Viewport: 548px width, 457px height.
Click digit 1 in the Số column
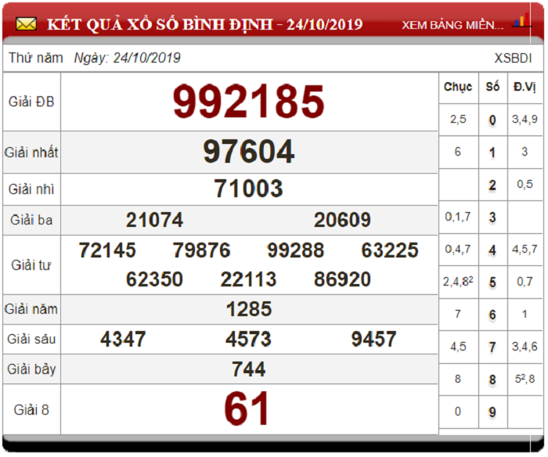(492, 153)
